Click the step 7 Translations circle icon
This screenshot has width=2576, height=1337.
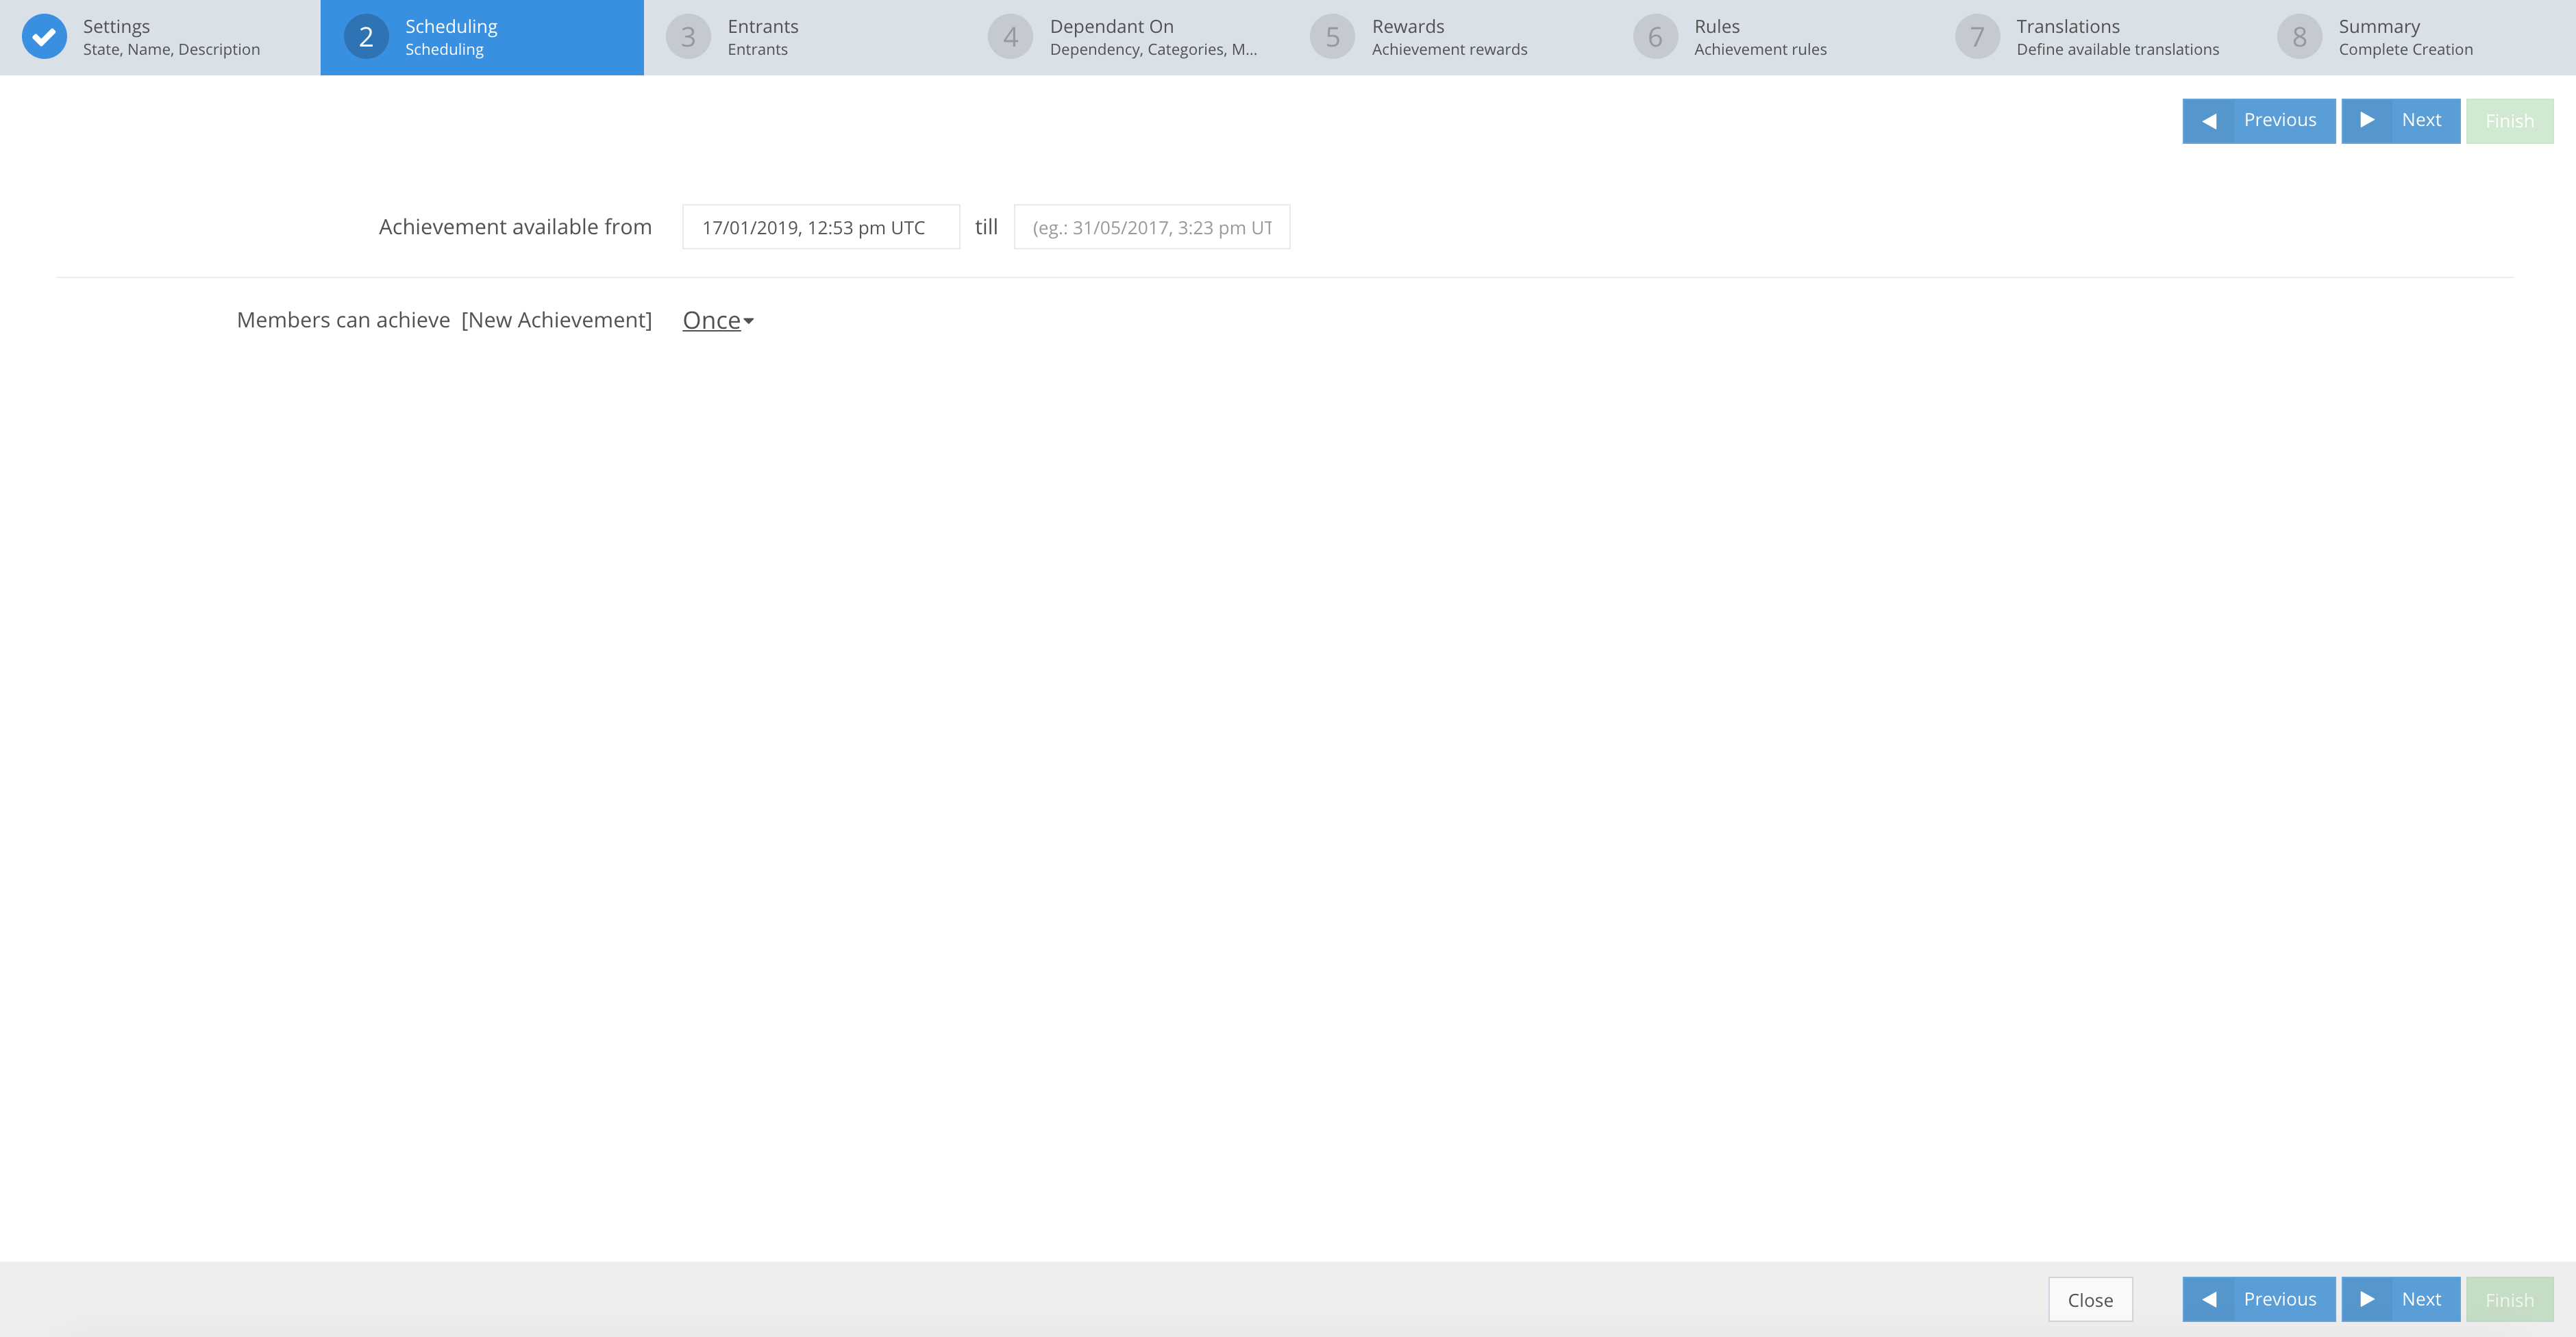[x=1977, y=36]
